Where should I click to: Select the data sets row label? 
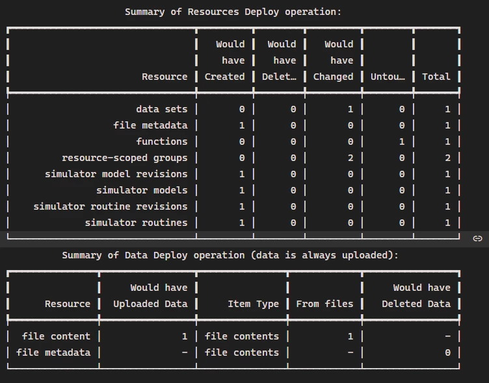click(161, 109)
